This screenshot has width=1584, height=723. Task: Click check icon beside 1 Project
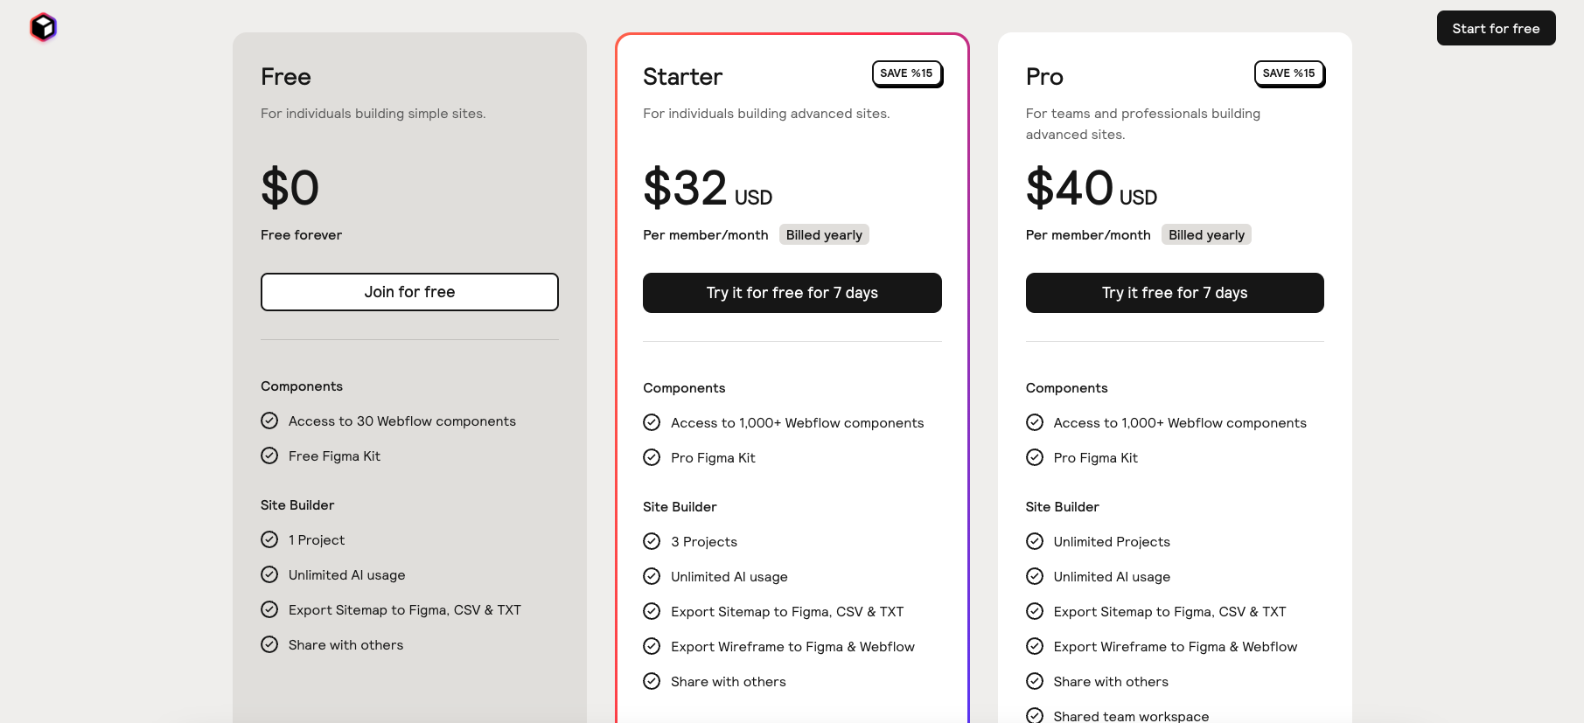[269, 539]
